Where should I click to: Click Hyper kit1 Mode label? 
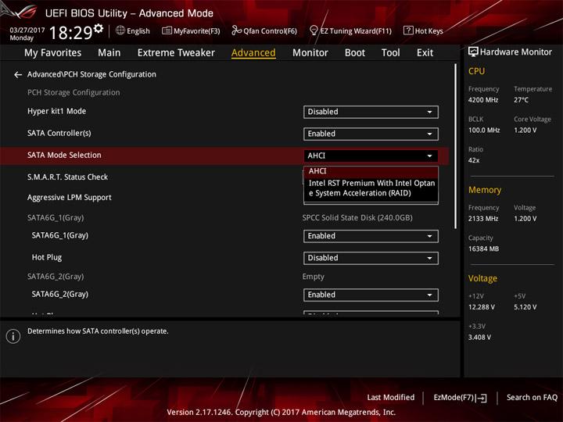click(x=57, y=111)
